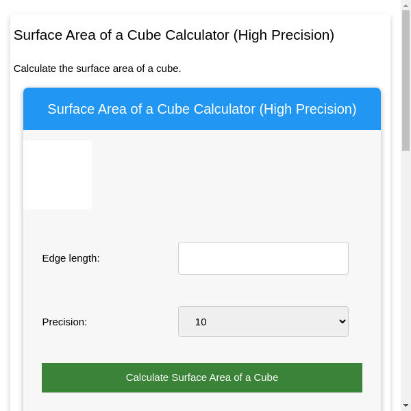Click the "Precision:" label

click(x=64, y=322)
